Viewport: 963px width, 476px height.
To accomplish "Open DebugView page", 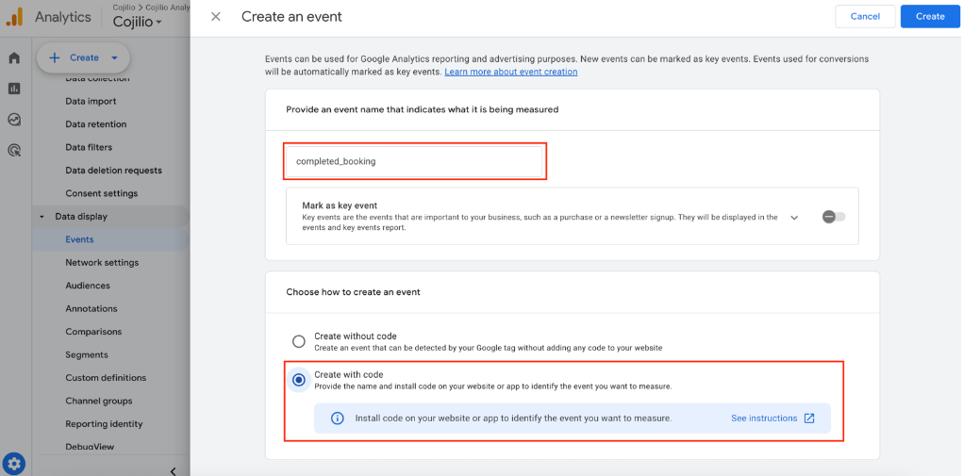I will coord(90,447).
